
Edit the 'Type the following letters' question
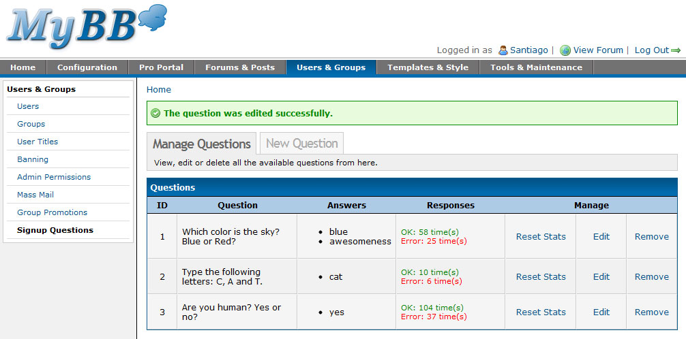601,277
